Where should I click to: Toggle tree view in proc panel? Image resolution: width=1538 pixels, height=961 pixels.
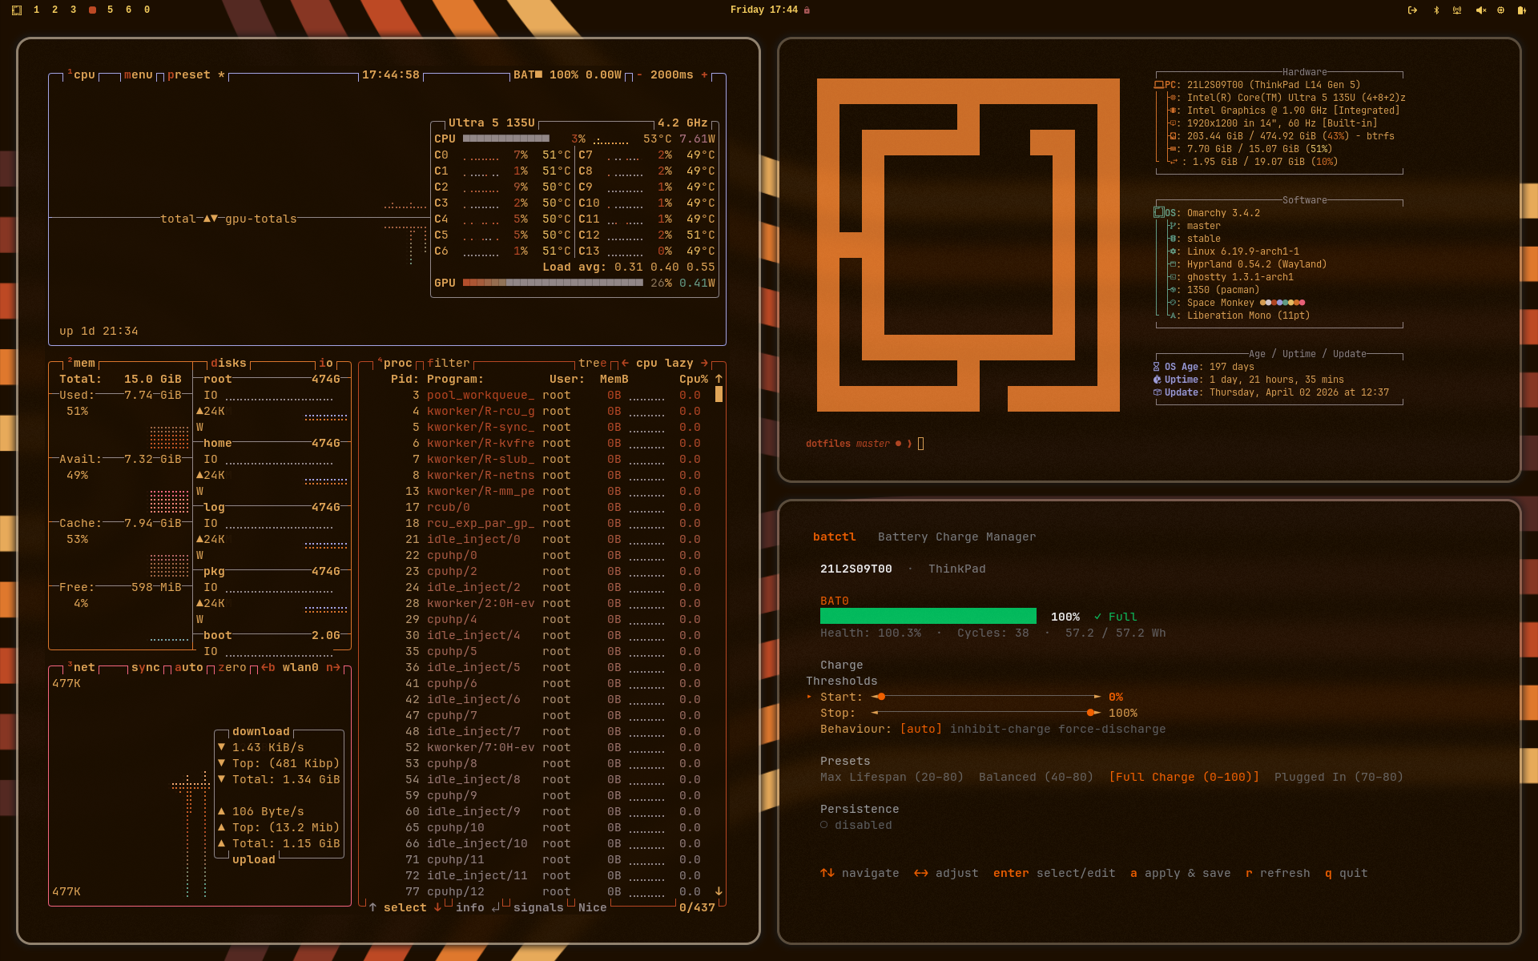coord(593,363)
